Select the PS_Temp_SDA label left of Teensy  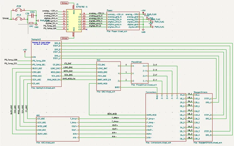[11, 60]
